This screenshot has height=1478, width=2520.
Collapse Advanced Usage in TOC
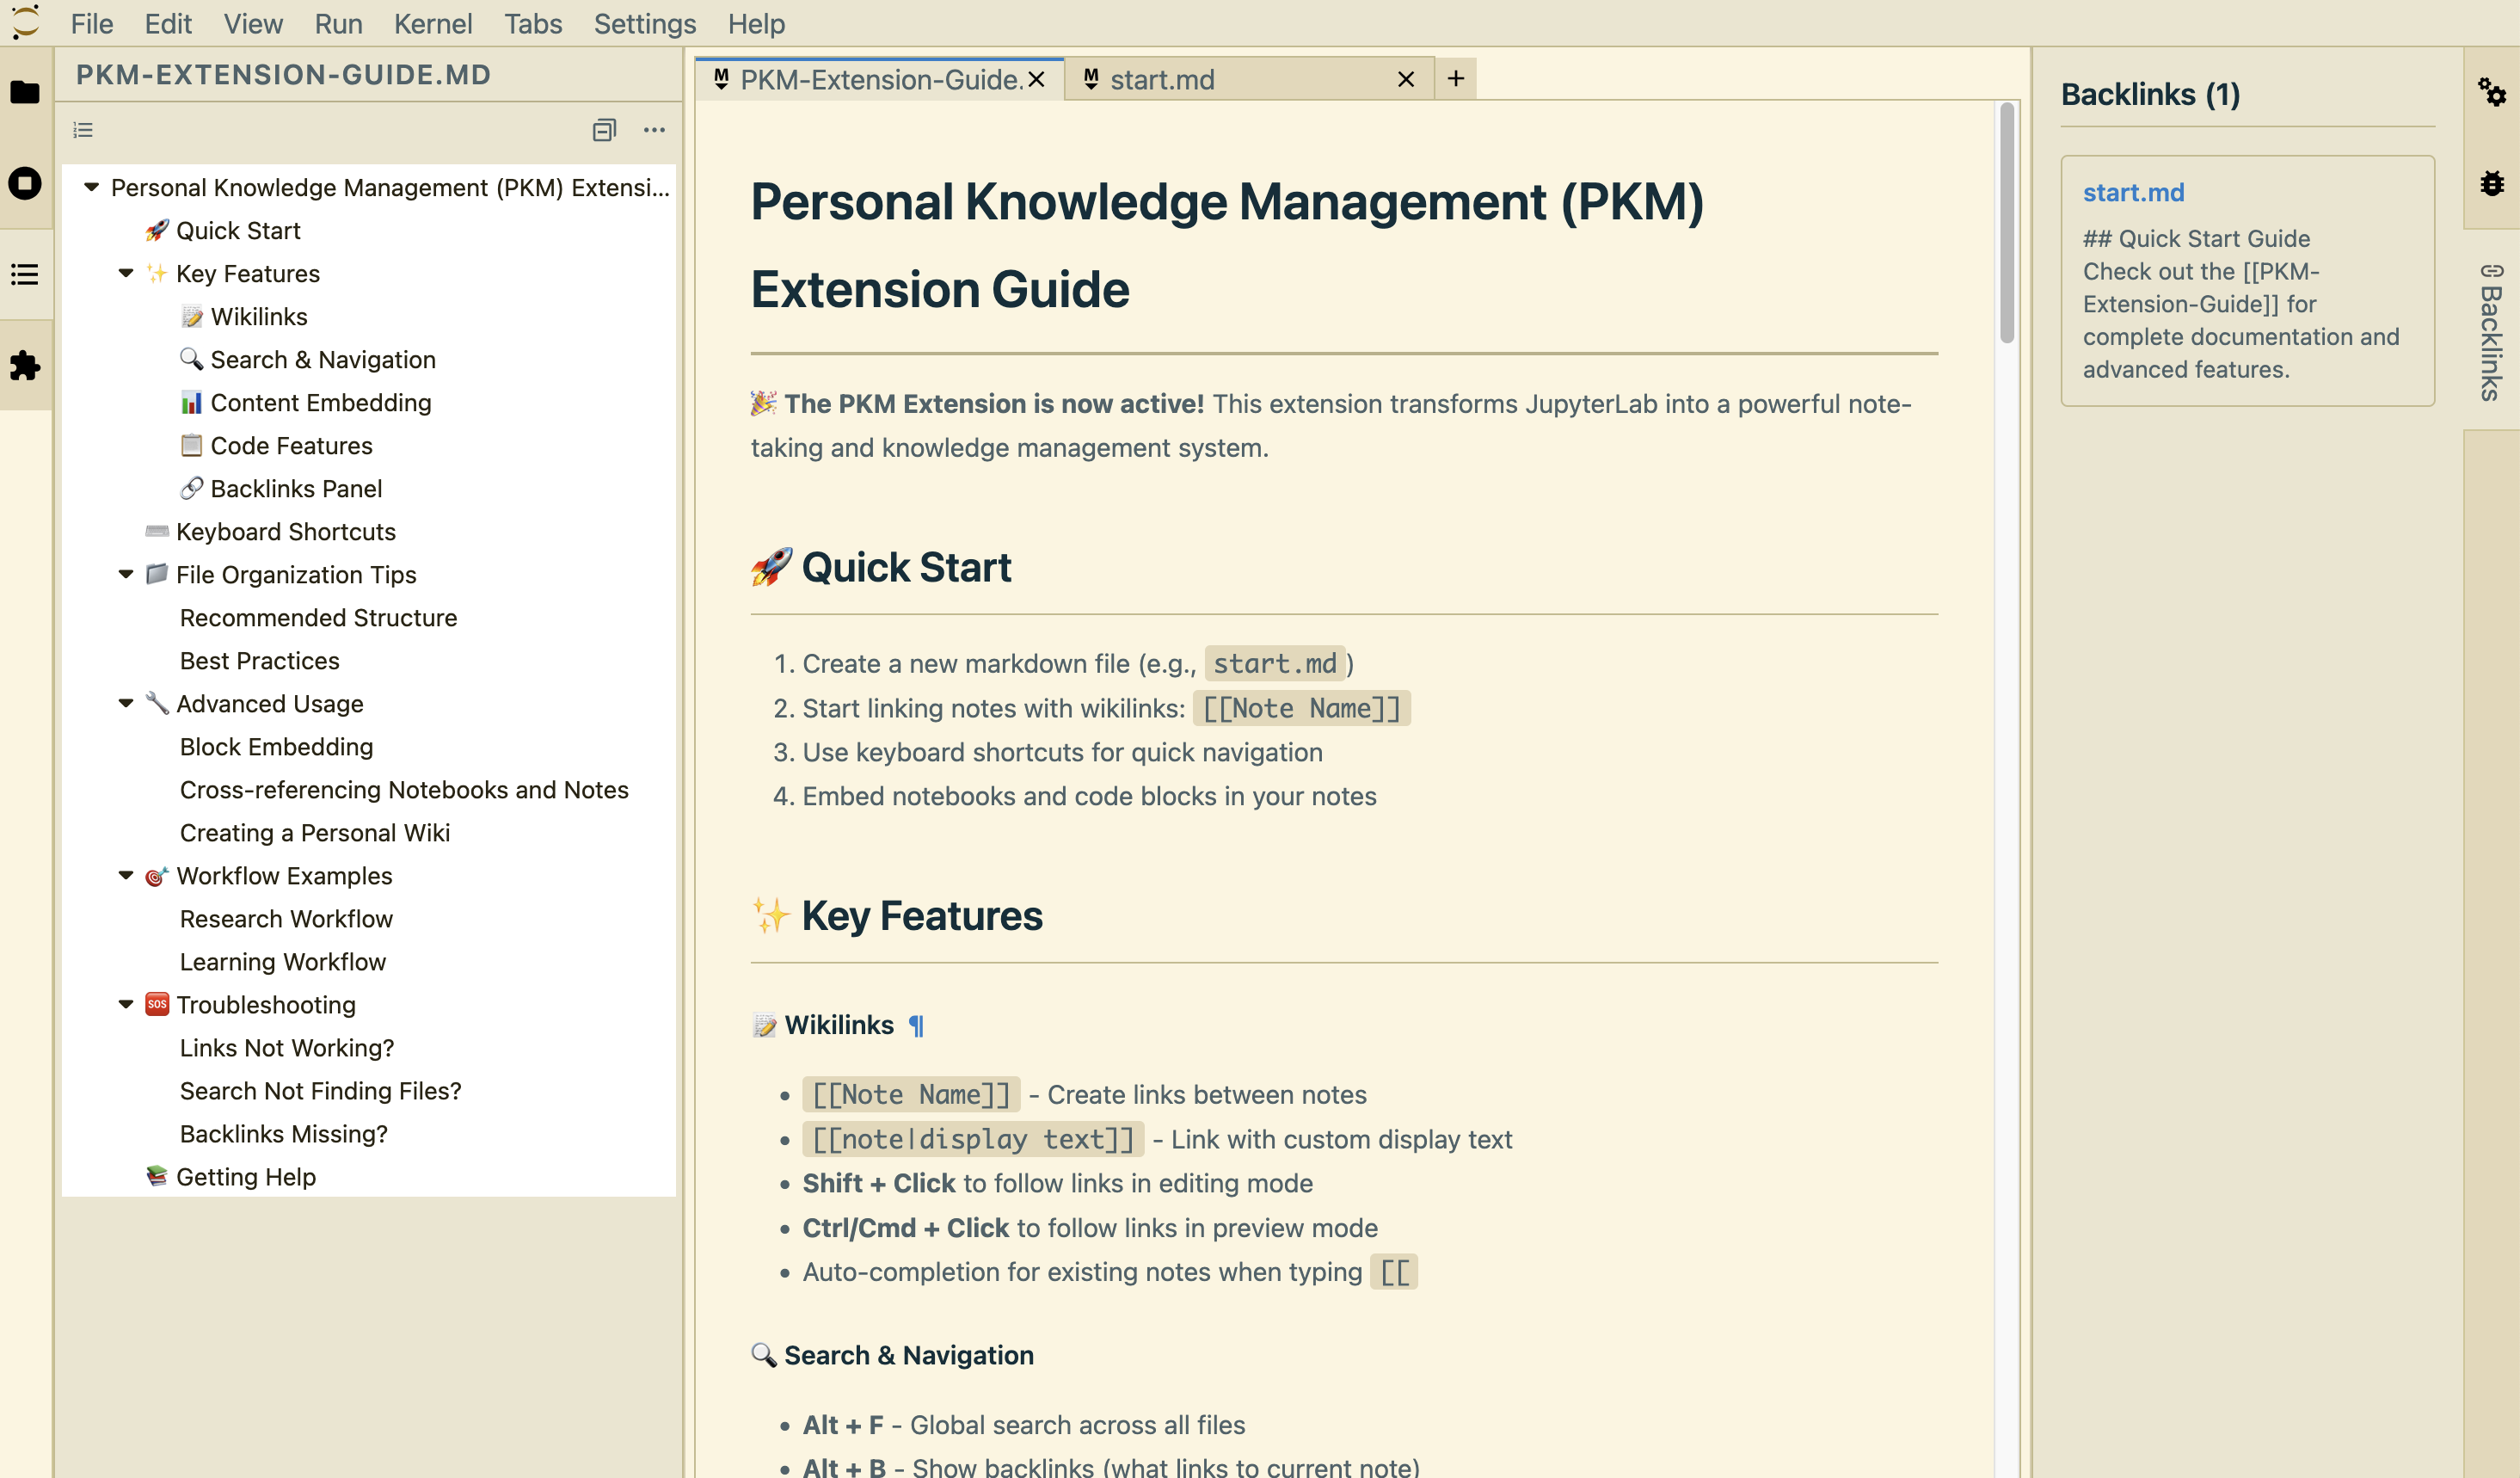pos(126,703)
